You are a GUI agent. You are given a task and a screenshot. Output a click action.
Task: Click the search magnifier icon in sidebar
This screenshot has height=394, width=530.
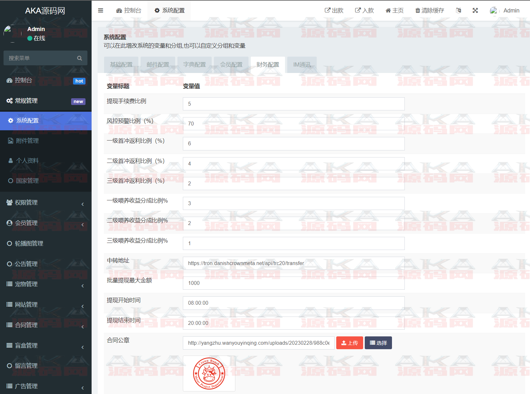pos(79,58)
